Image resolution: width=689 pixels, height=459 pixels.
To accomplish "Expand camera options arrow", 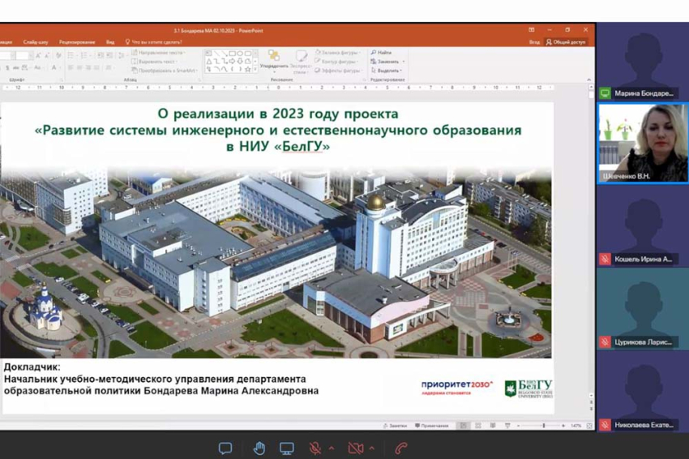I will (x=371, y=448).
